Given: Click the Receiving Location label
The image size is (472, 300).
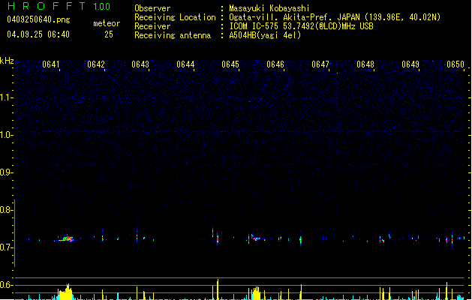Looking at the screenshot, I should coord(175,17).
